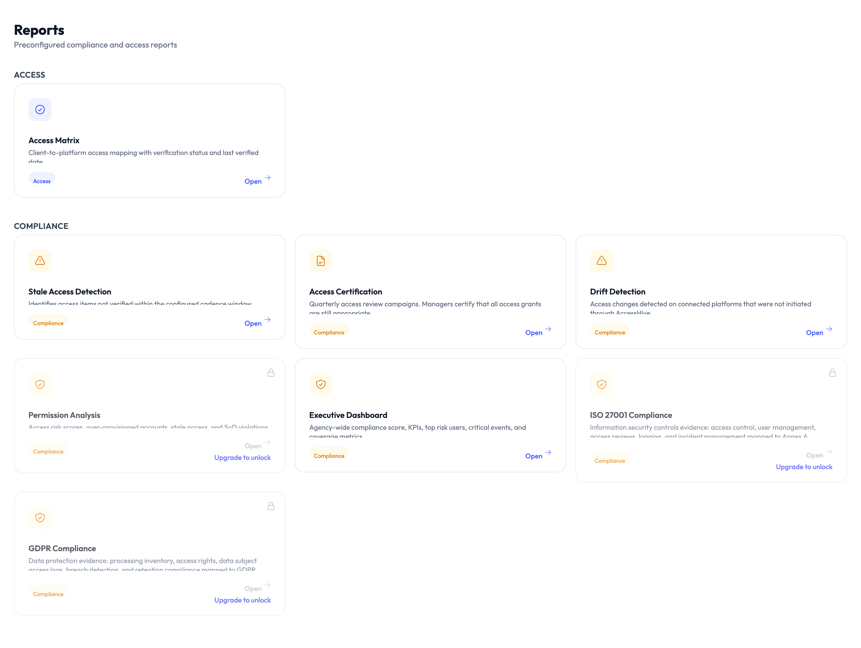Click the lock icon on Permission Analysis

[x=271, y=372]
